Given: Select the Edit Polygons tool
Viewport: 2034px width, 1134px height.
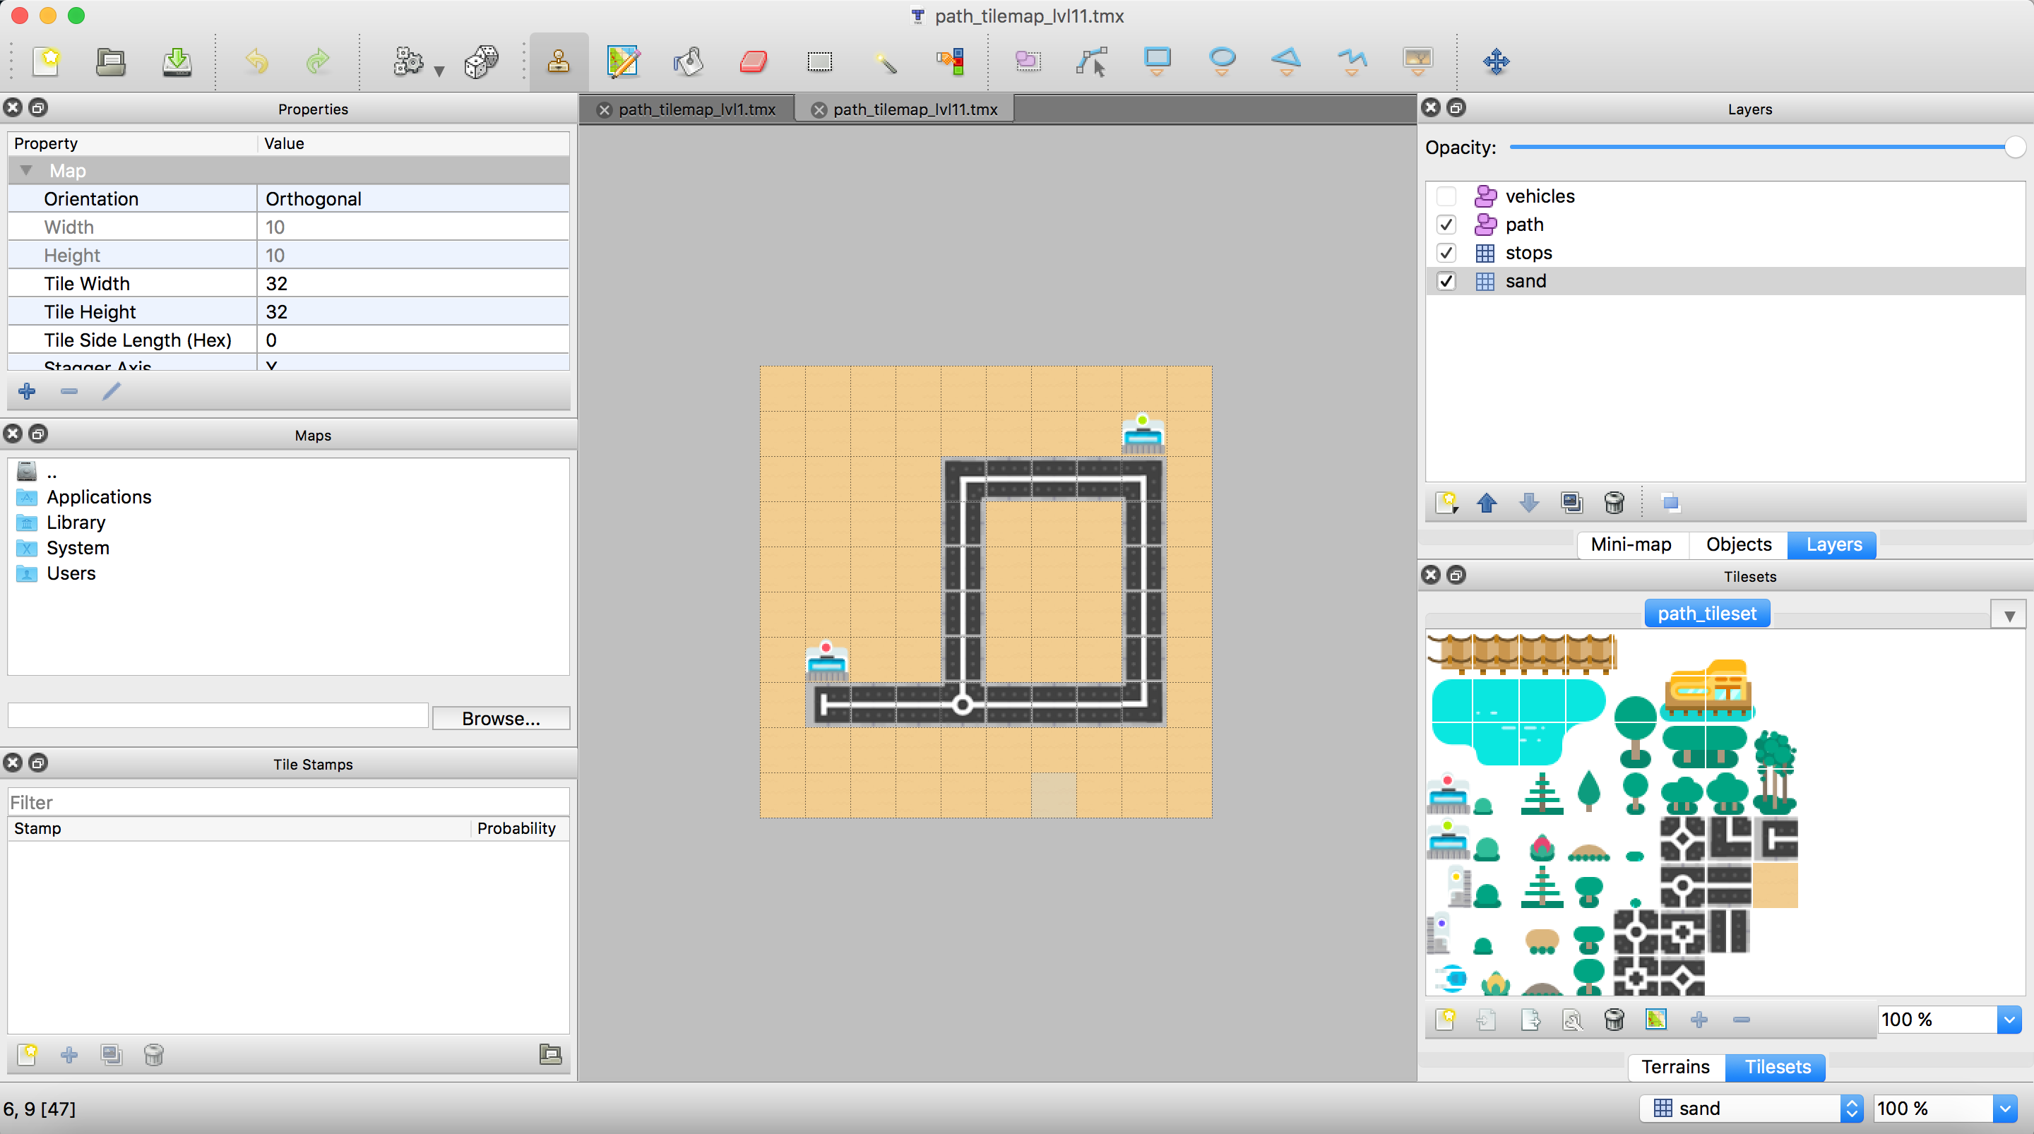Looking at the screenshot, I should pos(1092,61).
